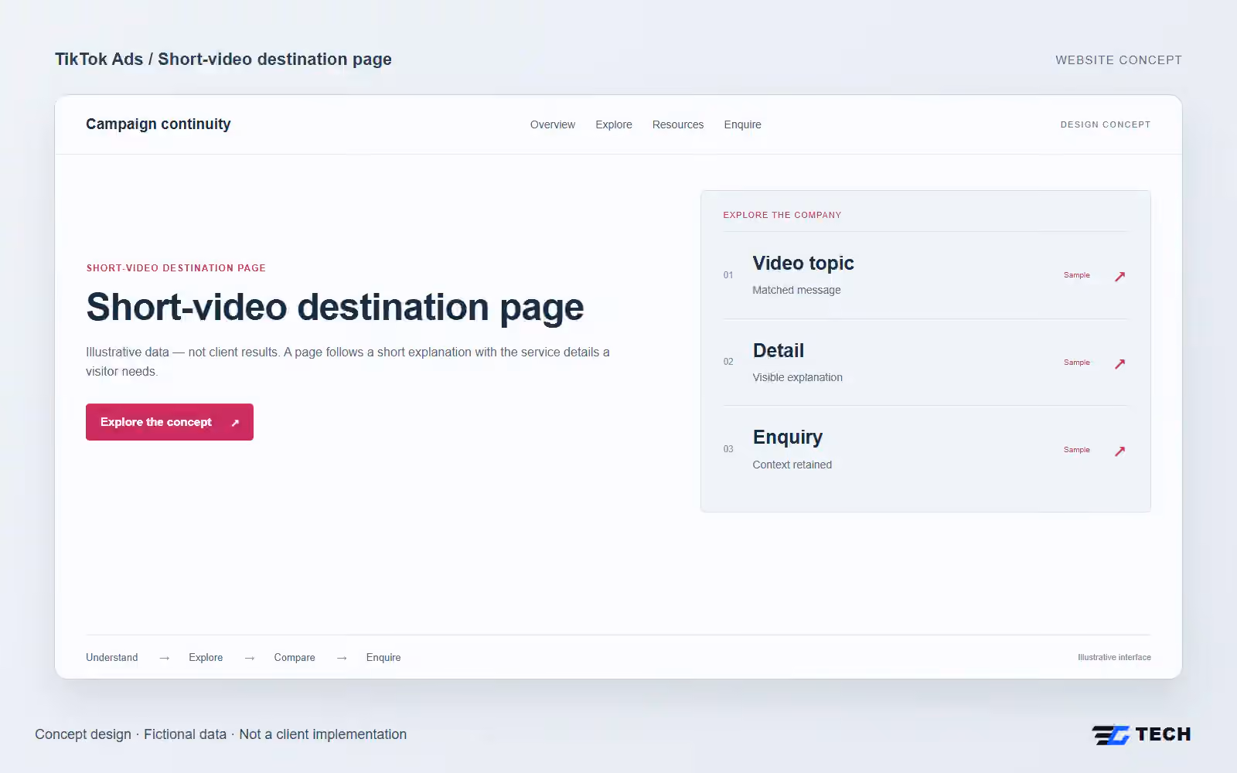Image resolution: width=1237 pixels, height=773 pixels.
Task: Click the Compare step in footer
Action: (295, 657)
